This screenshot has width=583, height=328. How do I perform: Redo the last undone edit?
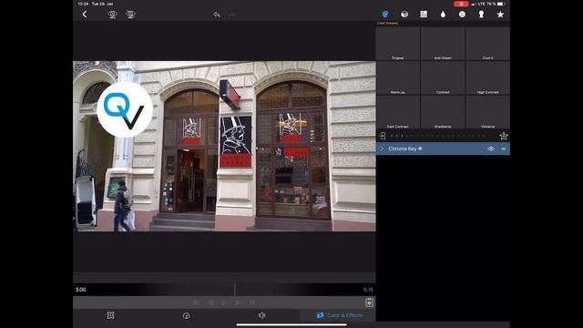231,15
